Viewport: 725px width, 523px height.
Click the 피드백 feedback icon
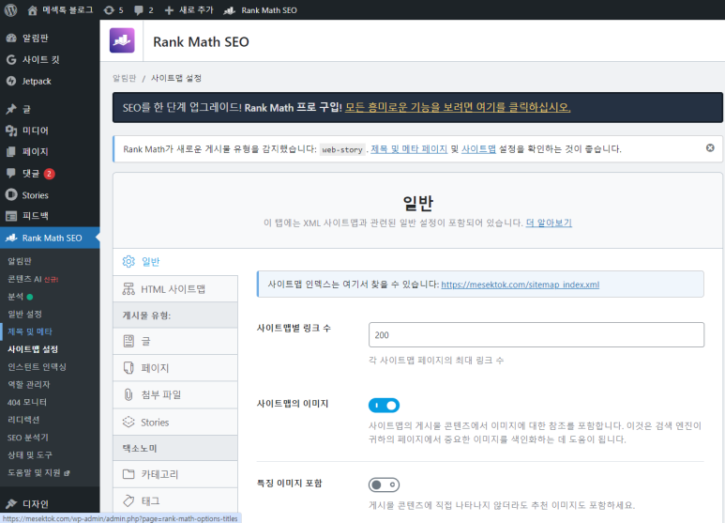11,216
